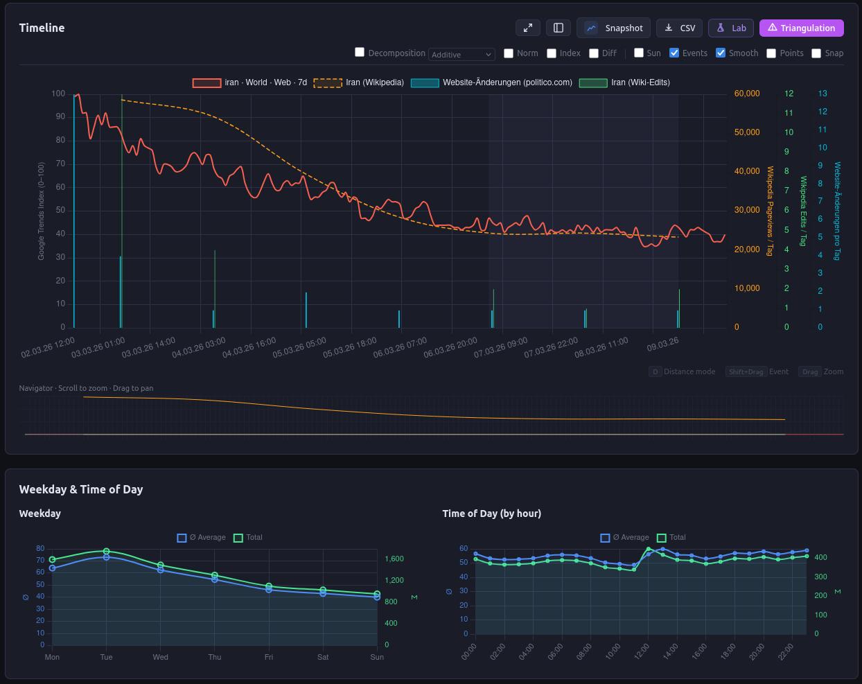Enable the Snap checkbox
Screen dimensions: 862x684
point(816,53)
